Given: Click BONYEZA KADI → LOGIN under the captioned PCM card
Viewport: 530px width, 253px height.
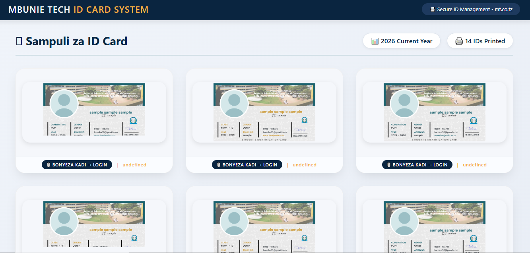Looking at the screenshot, I should coord(417,164).
